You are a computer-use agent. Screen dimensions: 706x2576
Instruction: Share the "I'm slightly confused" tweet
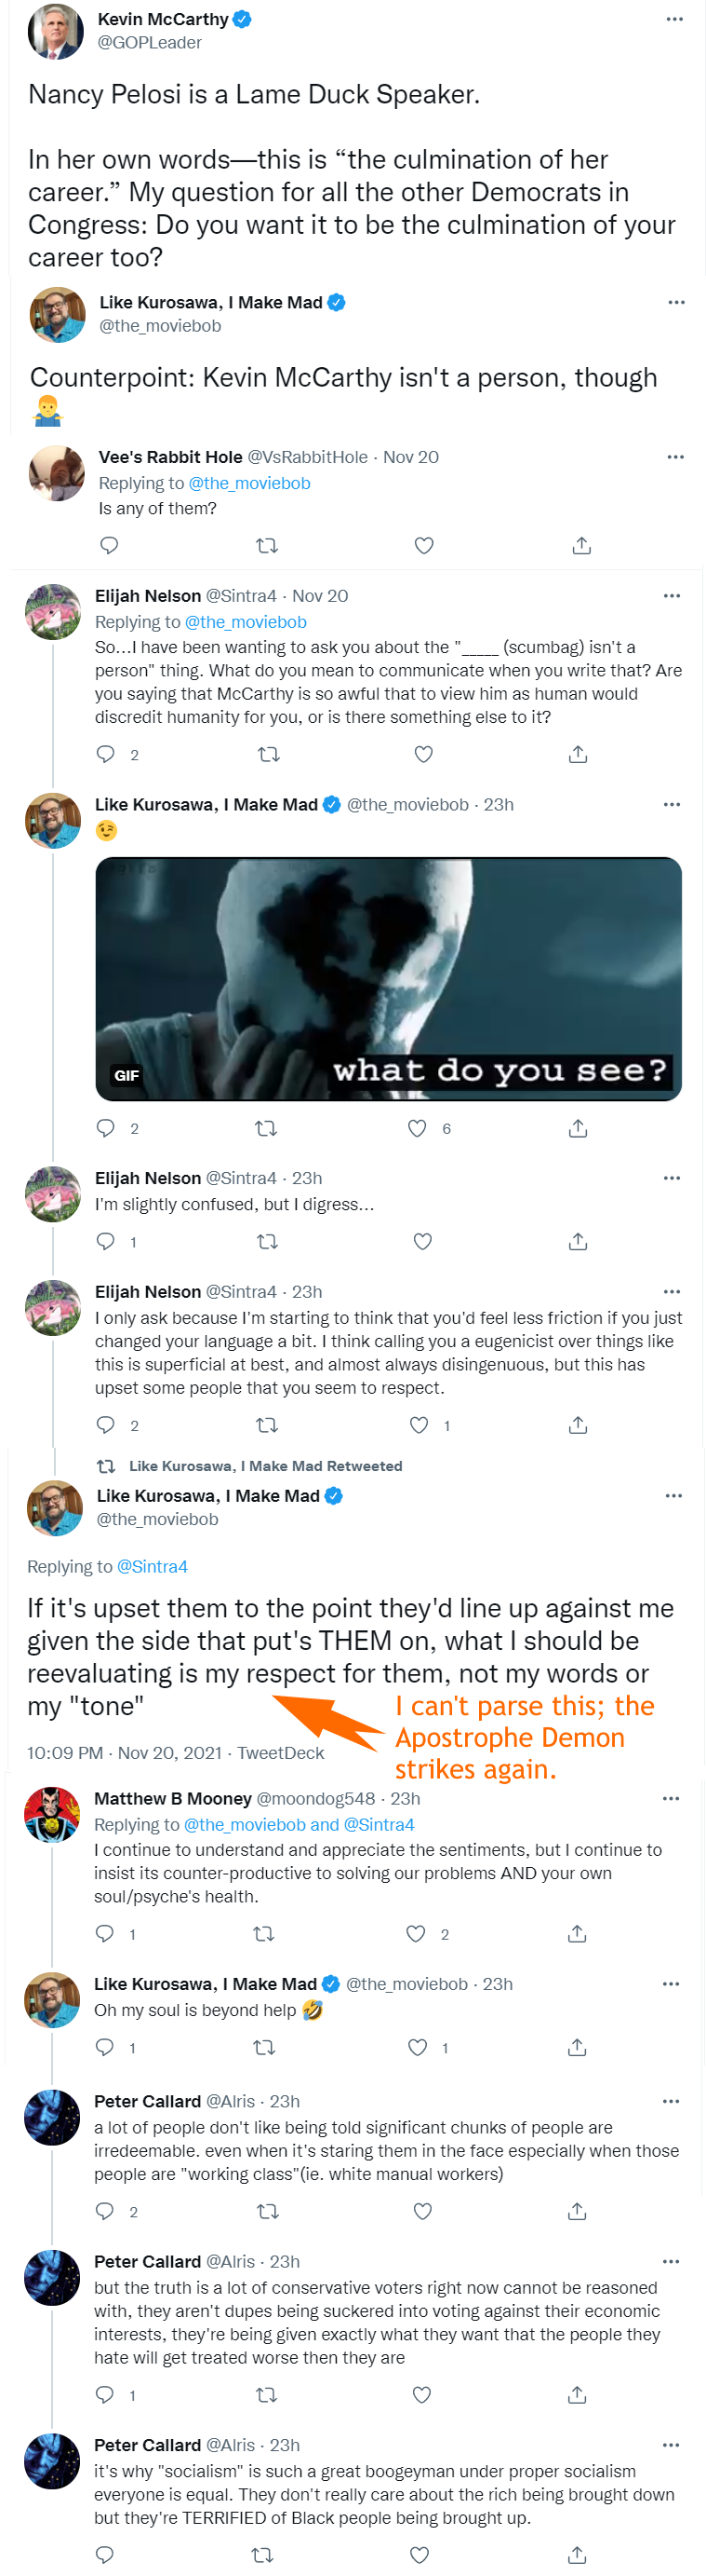578,1241
